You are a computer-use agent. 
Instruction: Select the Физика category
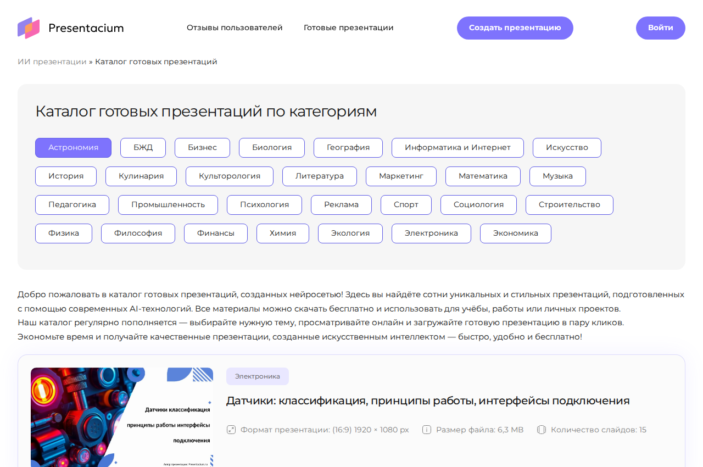point(64,233)
